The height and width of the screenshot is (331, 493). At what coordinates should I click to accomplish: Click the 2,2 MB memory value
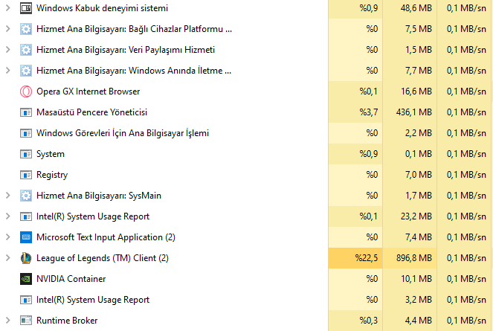(x=419, y=133)
